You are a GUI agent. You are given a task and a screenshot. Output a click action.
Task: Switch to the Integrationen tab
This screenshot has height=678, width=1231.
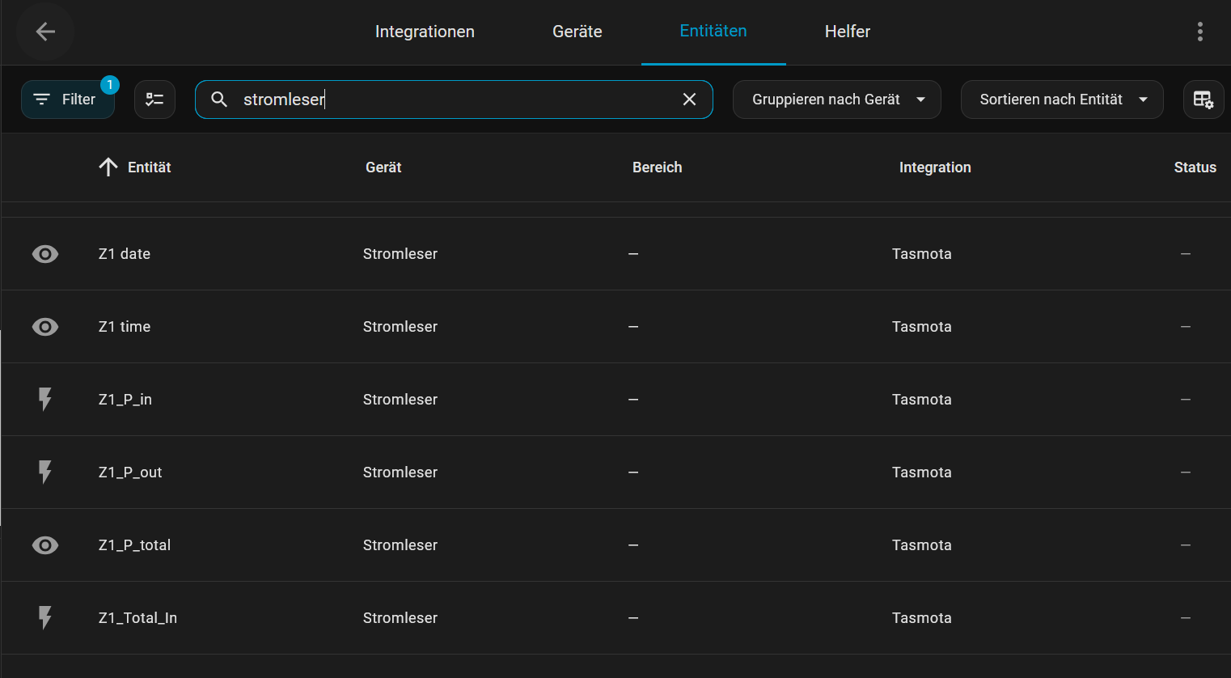pyautogui.click(x=425, y=32)
